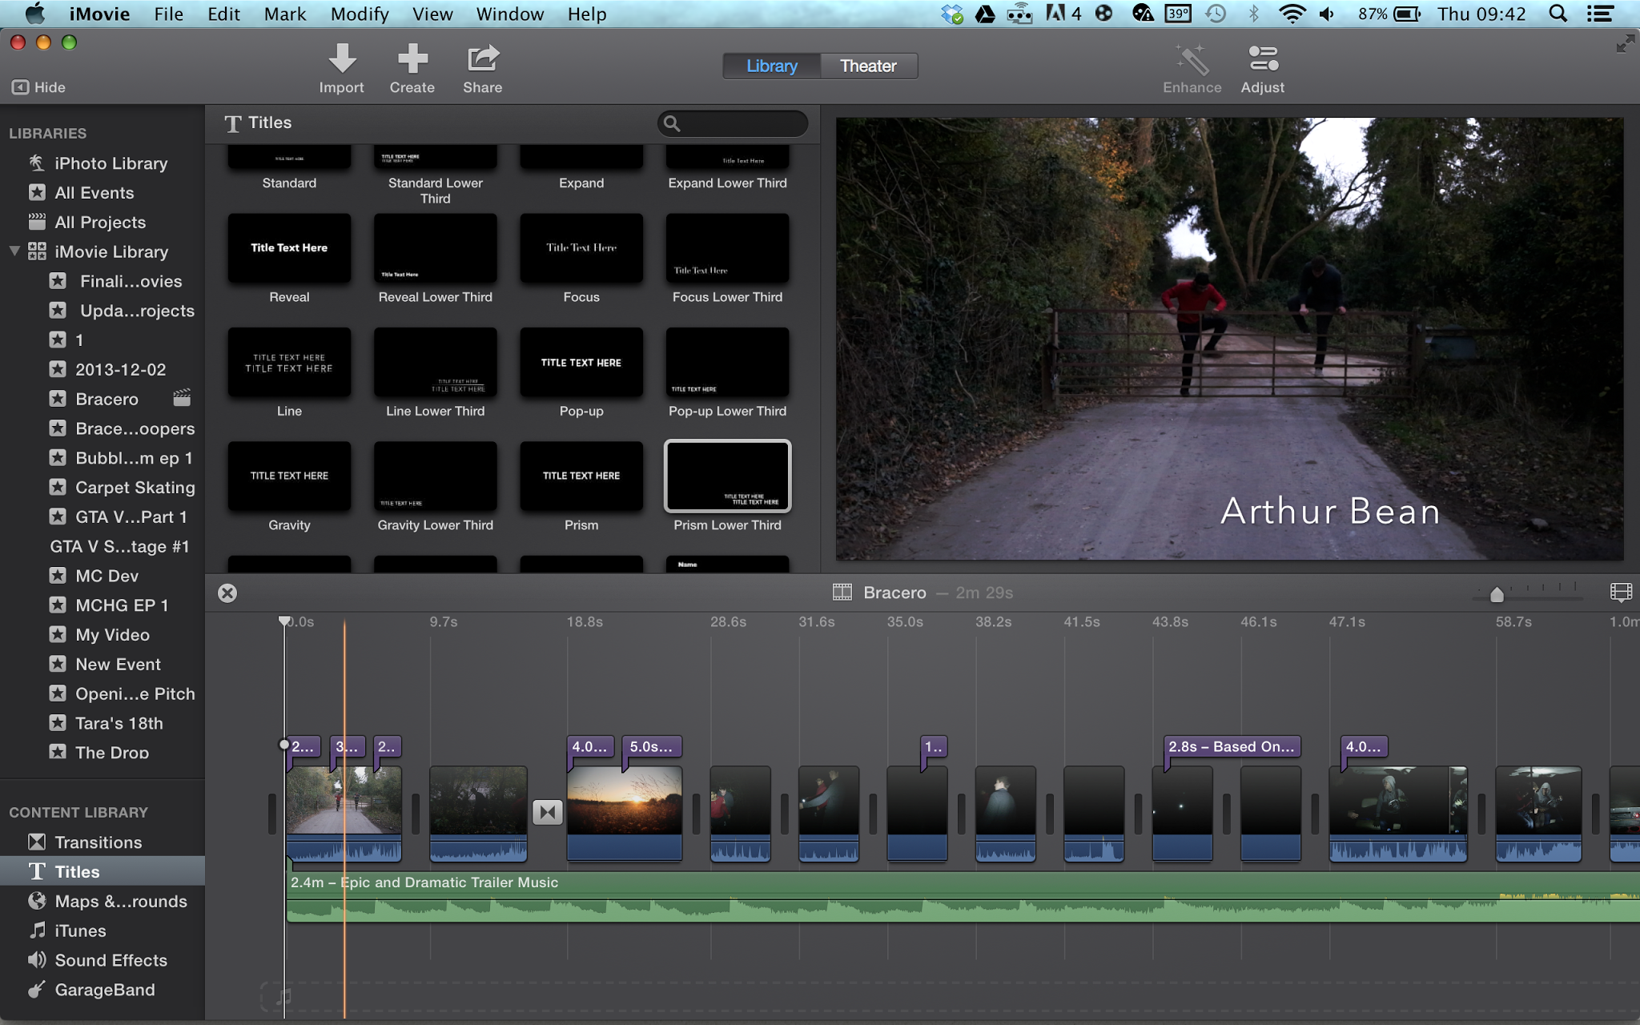Click the project clapboard icon next to Bracero
Image resolution: width=1640 pixels, height=1025 pixels.
point(182,398)
